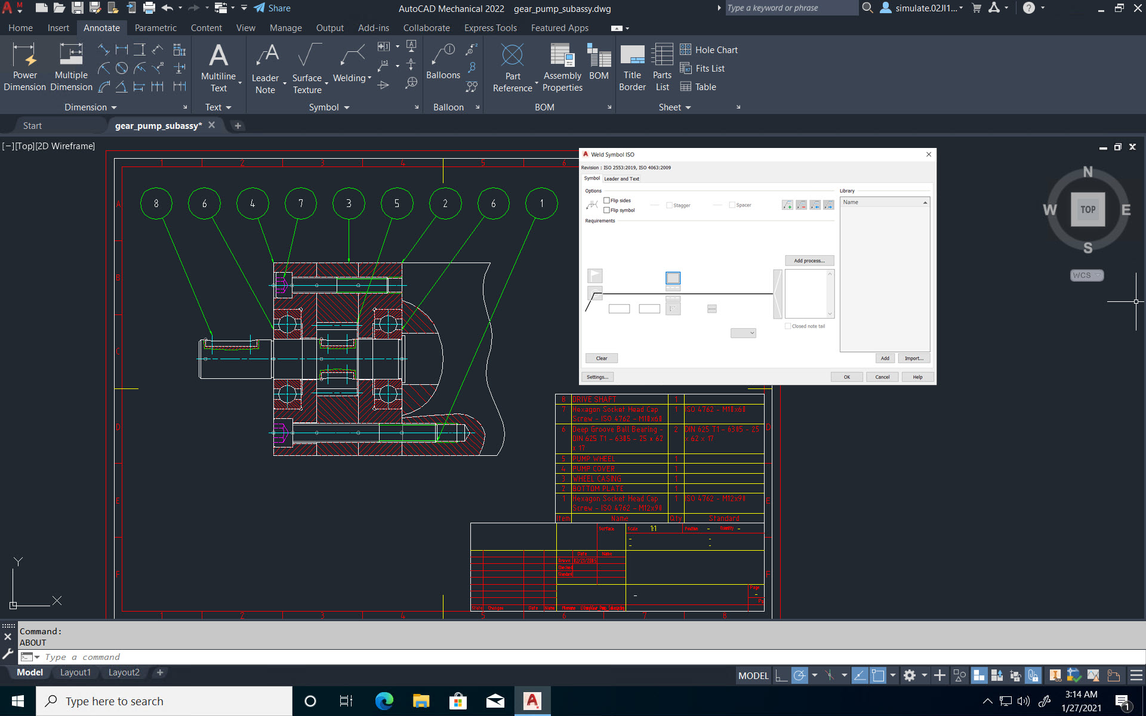This screenshot has height=716, width=1146.
Task: Open the Parametric ribbon tab
Action: (x=155, y=28)
